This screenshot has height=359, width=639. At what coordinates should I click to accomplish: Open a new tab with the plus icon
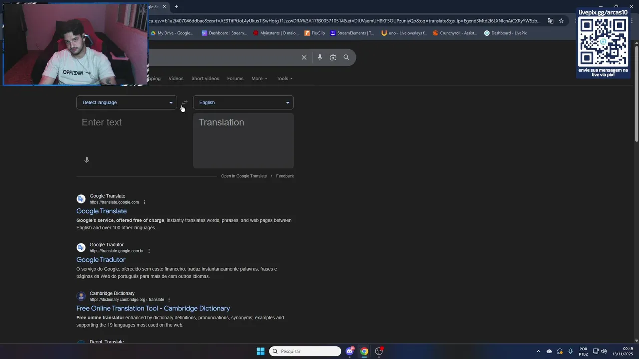[x=176, y=7]
